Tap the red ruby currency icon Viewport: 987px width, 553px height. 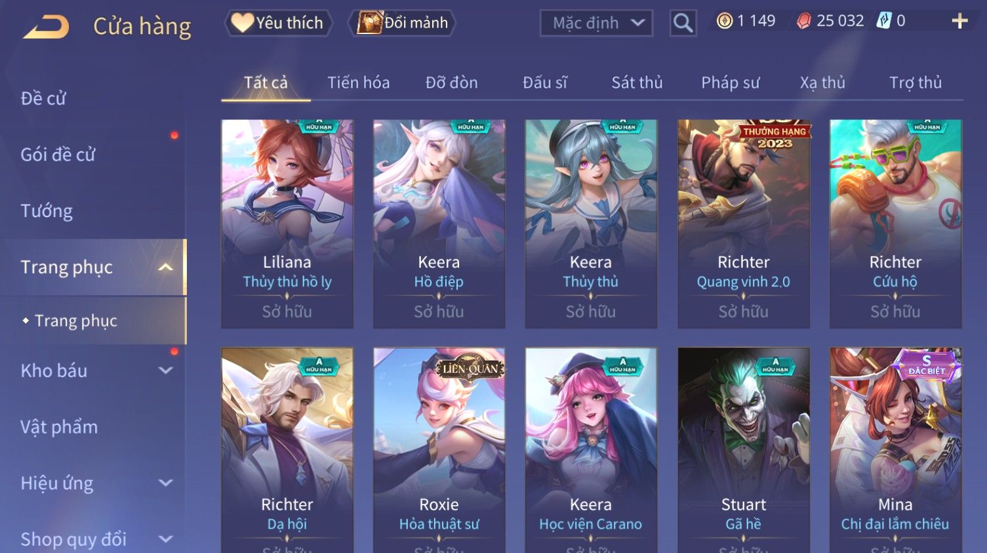804,21
